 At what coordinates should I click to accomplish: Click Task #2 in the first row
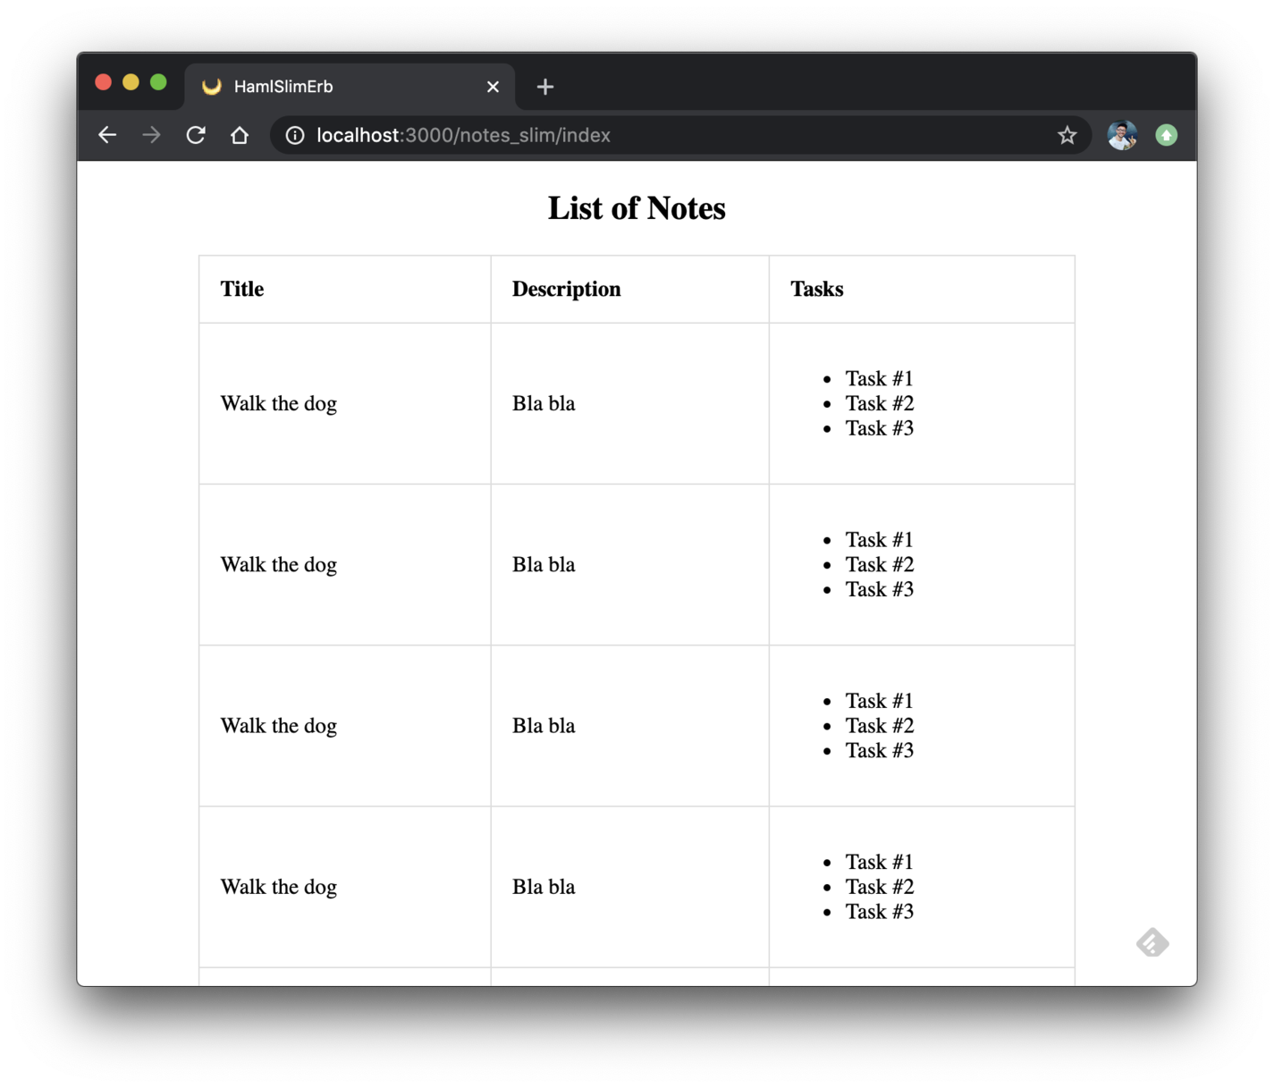[x=880, y=403]
